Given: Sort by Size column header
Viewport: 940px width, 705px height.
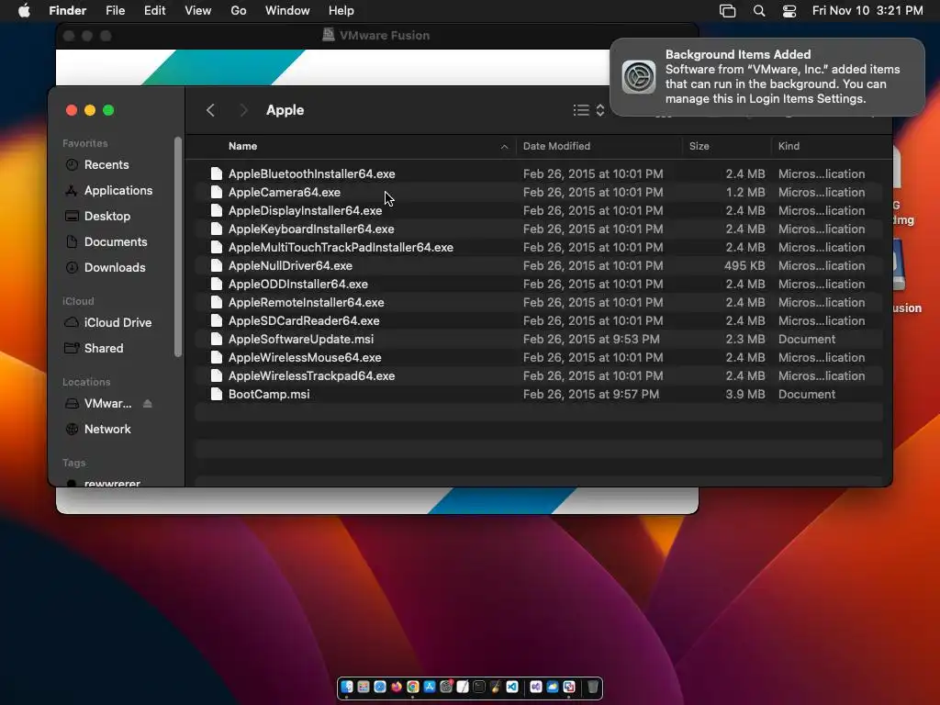Looking at the screenshot, I should (699, 146).
